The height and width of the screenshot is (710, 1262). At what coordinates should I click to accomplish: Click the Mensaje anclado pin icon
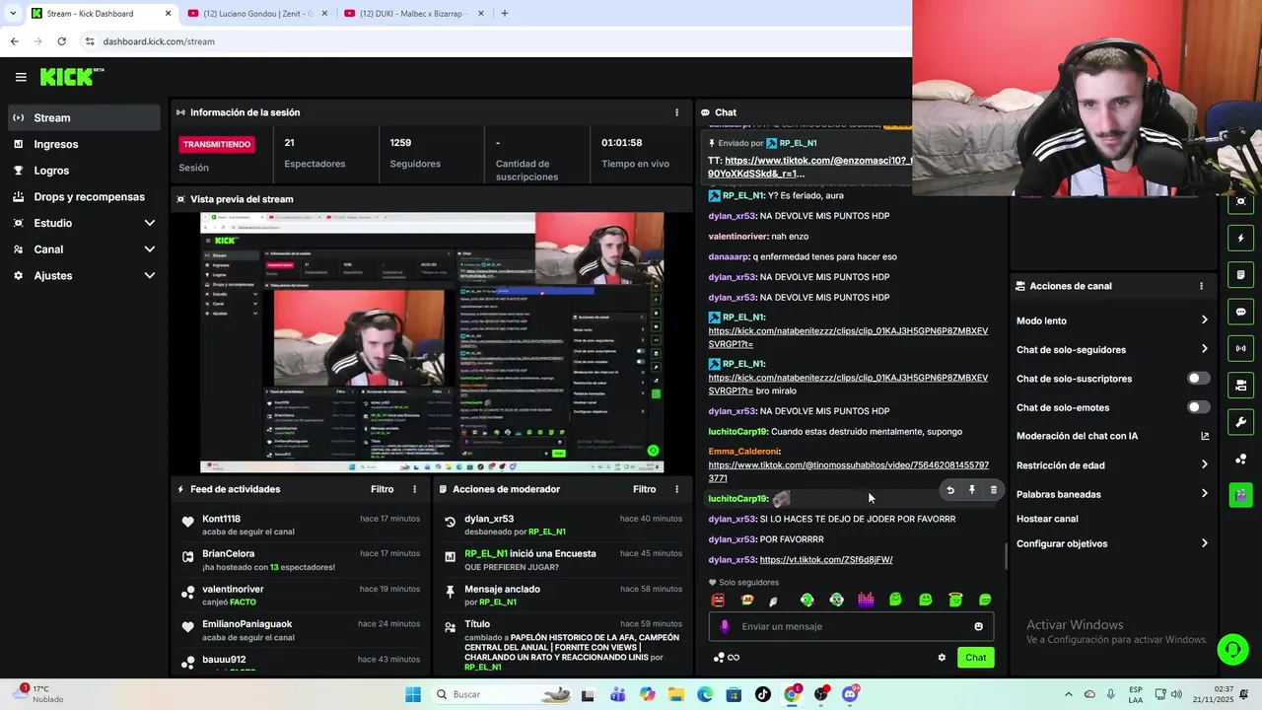tap(450, 592)
